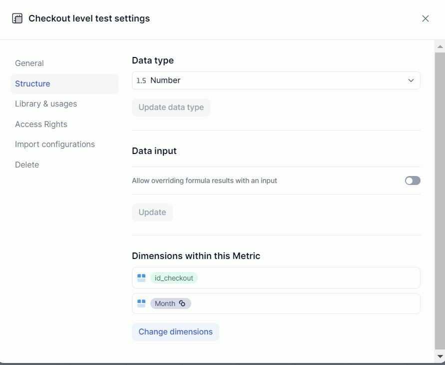This screenshot has height=365, width=445.
Task: Click the link icon on Month chip
Action: click(182, 303)
